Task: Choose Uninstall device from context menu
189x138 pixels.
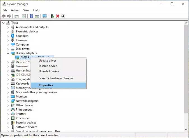Action: (x=59, y=71)
